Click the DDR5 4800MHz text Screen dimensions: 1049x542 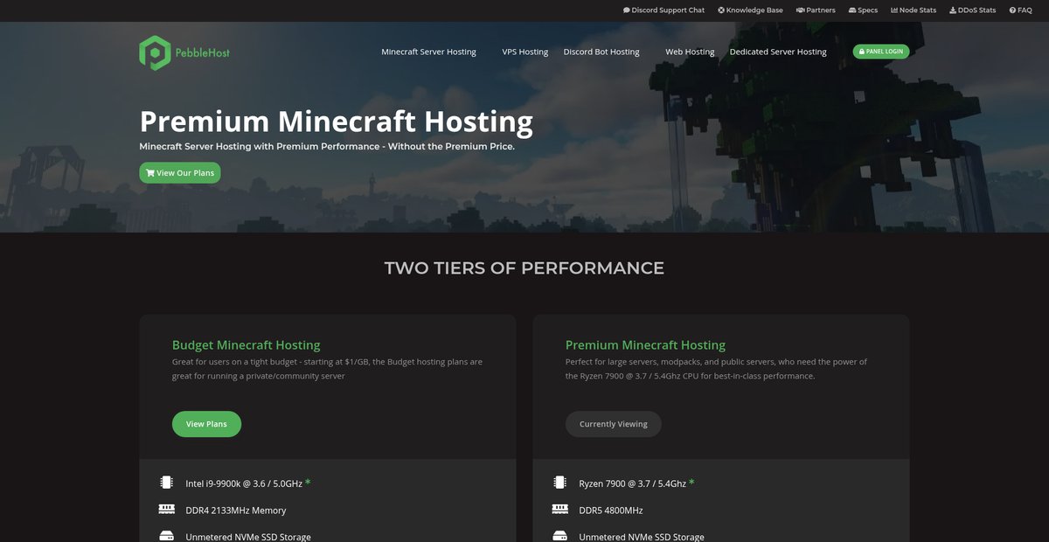coord(611,511)
